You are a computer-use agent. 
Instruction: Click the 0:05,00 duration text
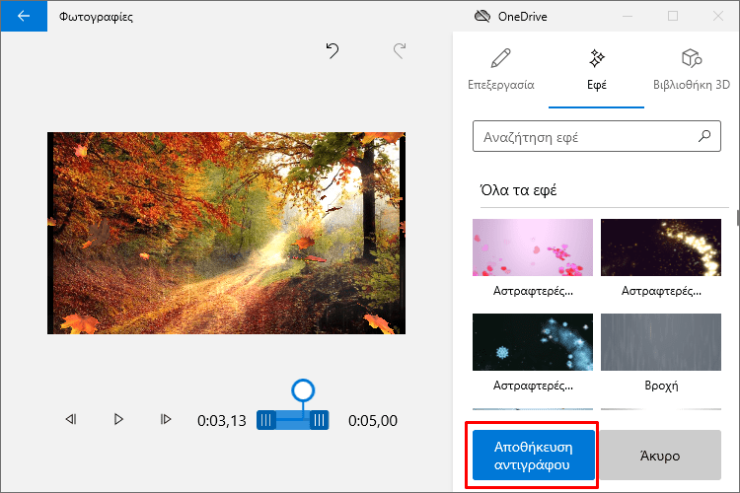pos(373,420)
